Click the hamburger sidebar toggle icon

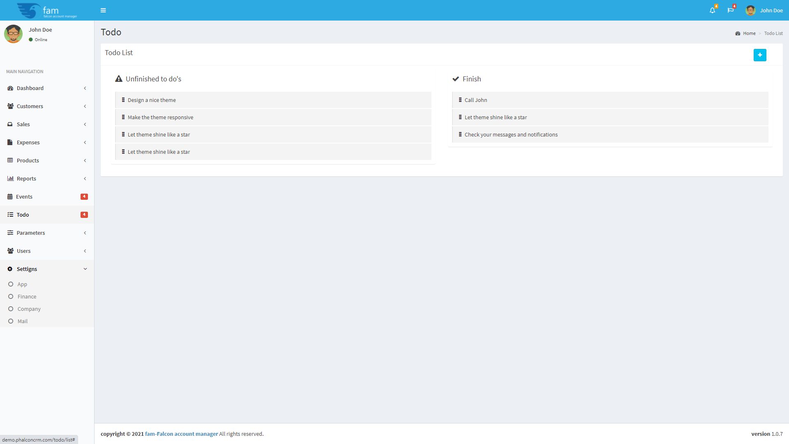pyautogui.click(x=103, y=10)
